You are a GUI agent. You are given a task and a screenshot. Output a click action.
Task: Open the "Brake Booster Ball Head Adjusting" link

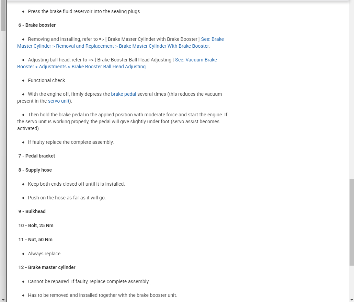(x=109, y=67)
